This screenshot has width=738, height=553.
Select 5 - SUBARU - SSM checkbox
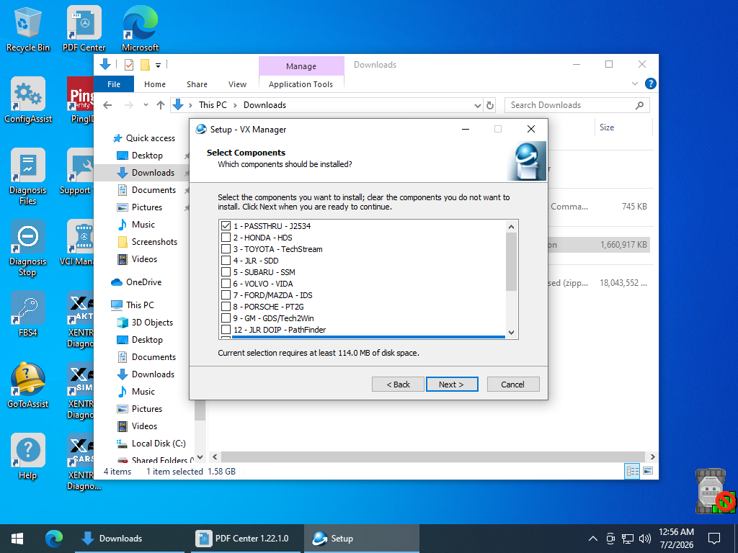click(226, 272)
